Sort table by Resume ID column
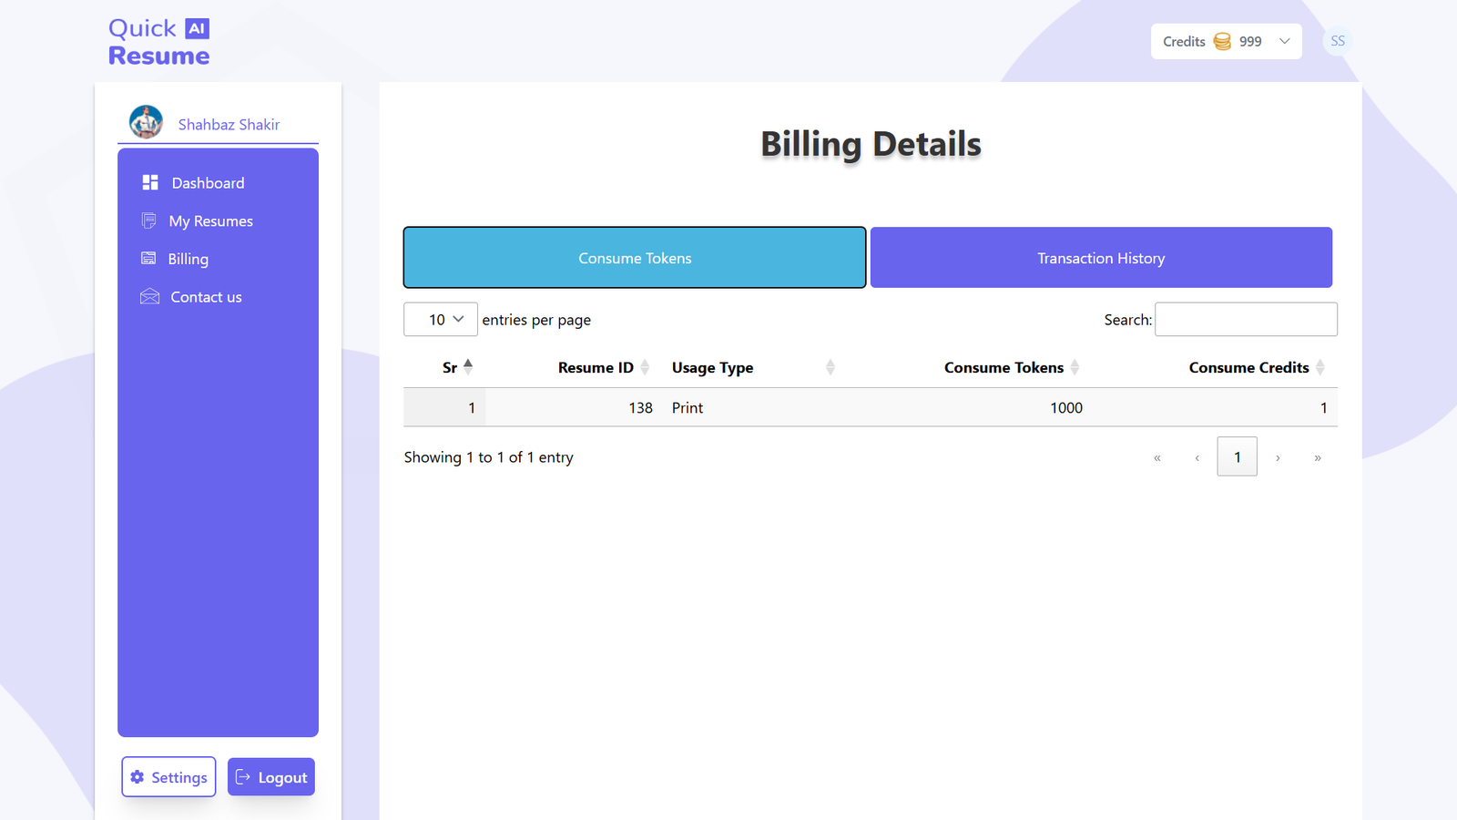 coord(596,367)
